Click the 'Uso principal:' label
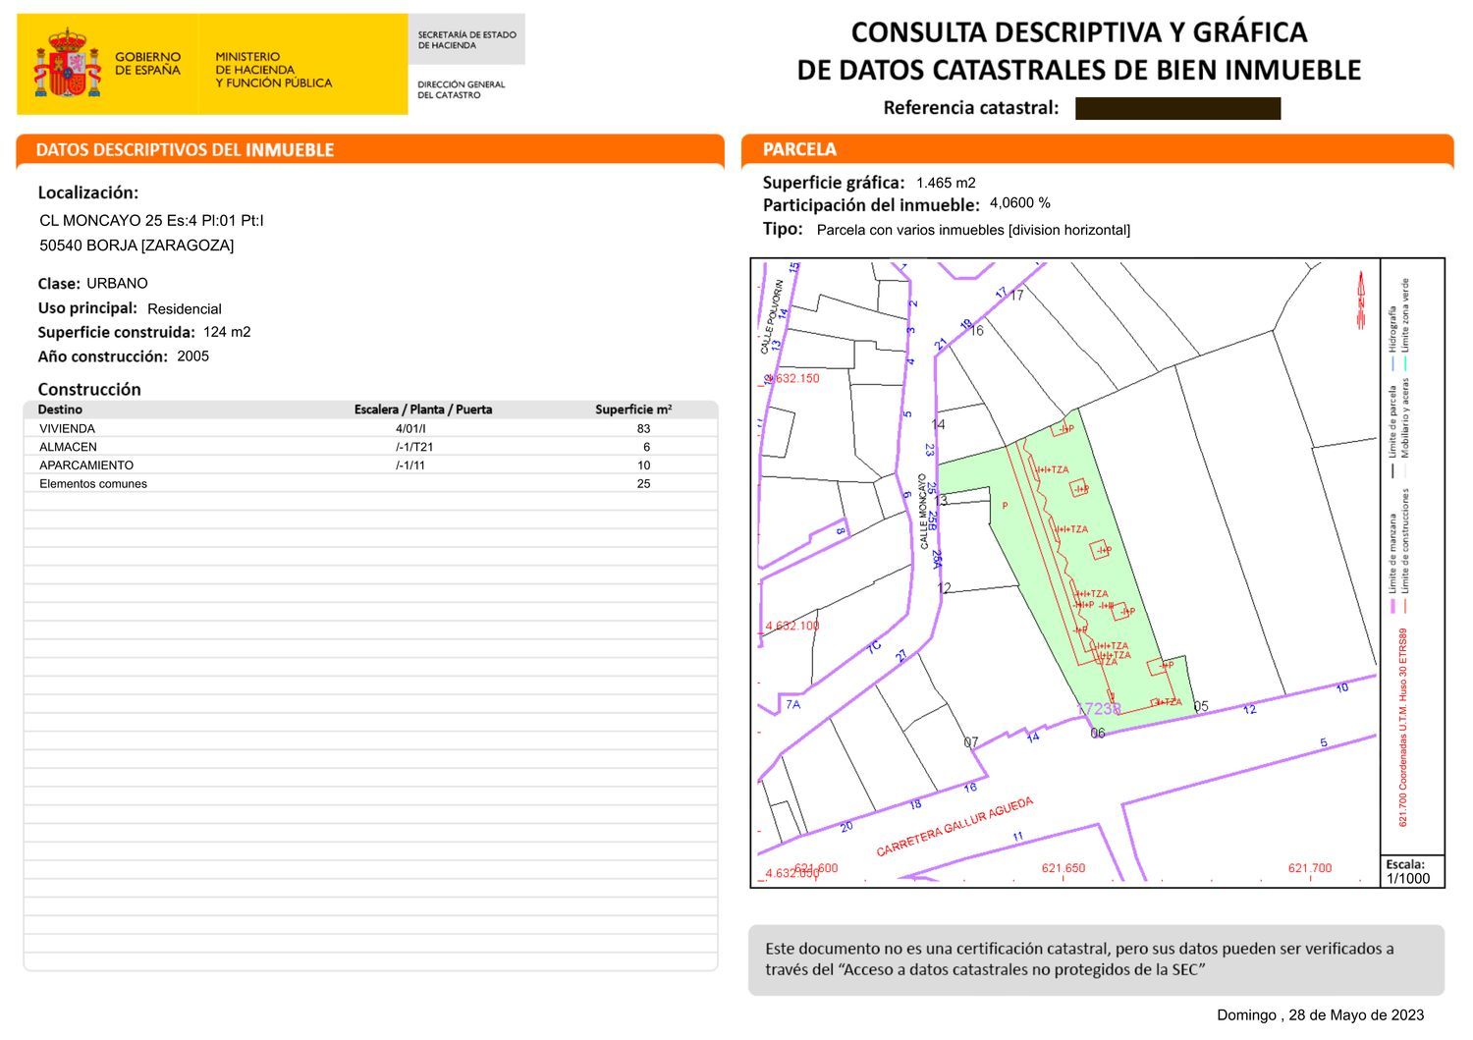 [x=87, y=308]
